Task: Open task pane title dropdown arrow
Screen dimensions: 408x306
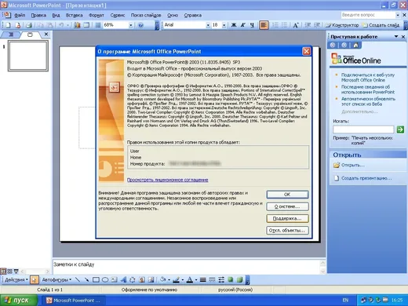Action: click(x=396, y=37)
